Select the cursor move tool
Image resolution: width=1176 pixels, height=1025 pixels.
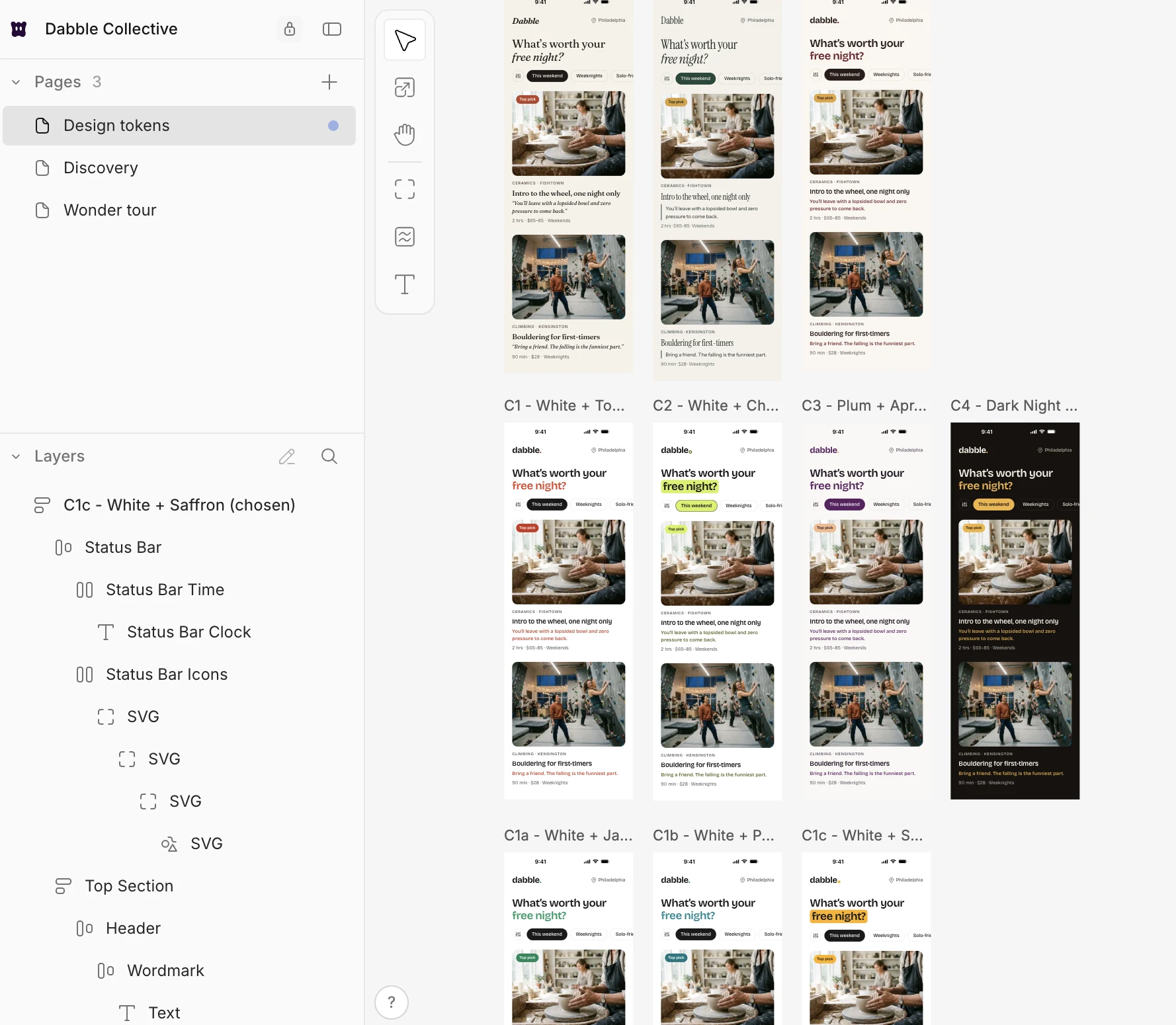tap(405, 40)
